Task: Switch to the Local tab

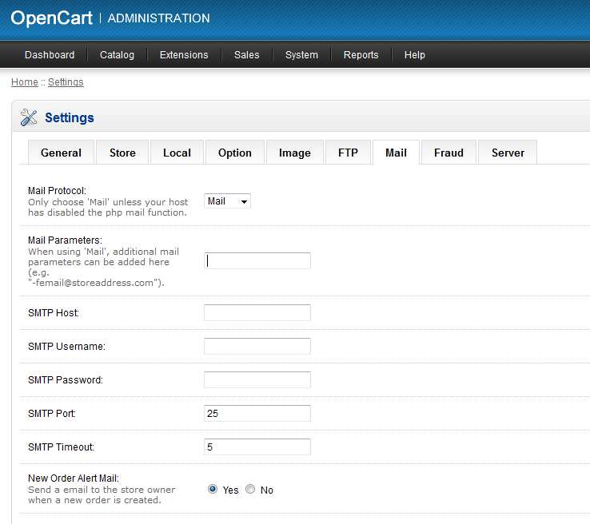Action: pos(177,153)
